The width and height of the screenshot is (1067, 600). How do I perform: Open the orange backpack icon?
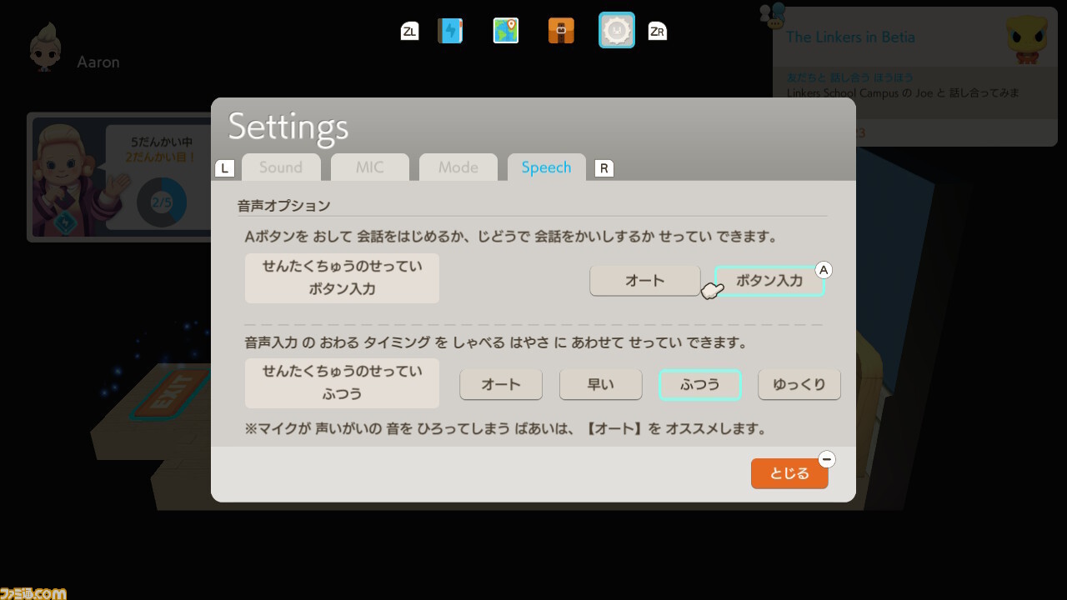coord(561,31)
